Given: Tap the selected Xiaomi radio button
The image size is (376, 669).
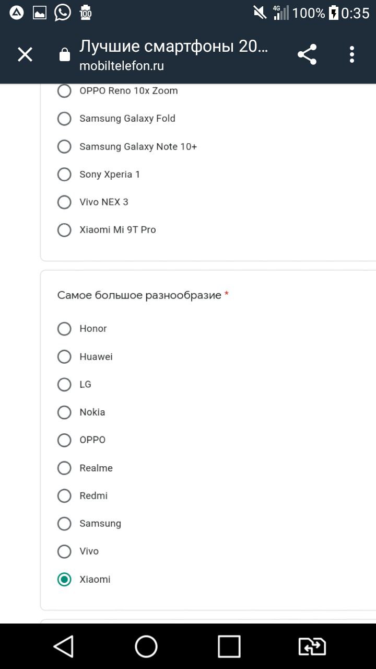Looking at the screenshot, I should 64,579.
